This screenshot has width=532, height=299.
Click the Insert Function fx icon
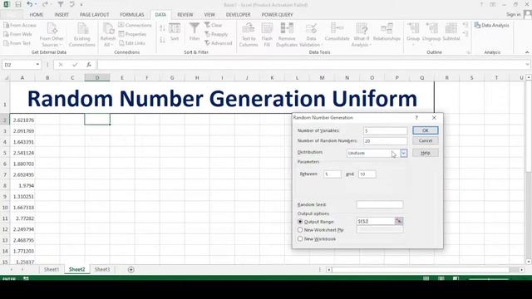[89, 65]
